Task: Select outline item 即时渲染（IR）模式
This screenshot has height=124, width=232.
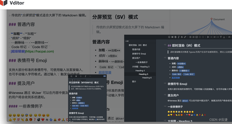Action: 138,45
